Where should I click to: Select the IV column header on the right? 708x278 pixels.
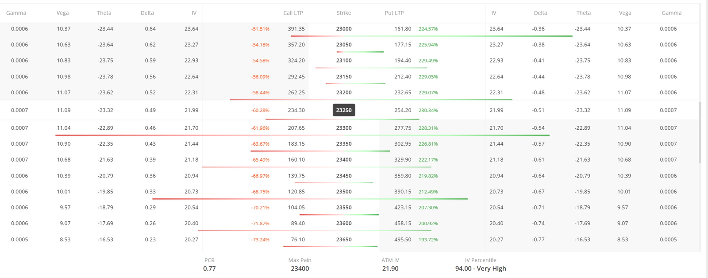pyautogui.click(x=494, y=13)
